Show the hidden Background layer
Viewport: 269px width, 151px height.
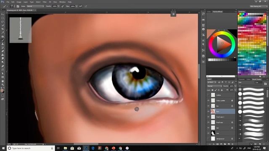(x=208, y=139)
